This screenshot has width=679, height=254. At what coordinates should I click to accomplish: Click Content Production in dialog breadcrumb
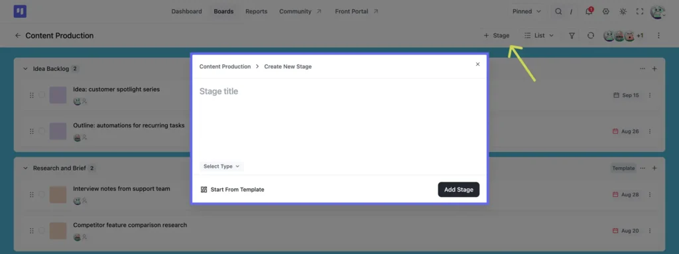[x=225, y=66]
